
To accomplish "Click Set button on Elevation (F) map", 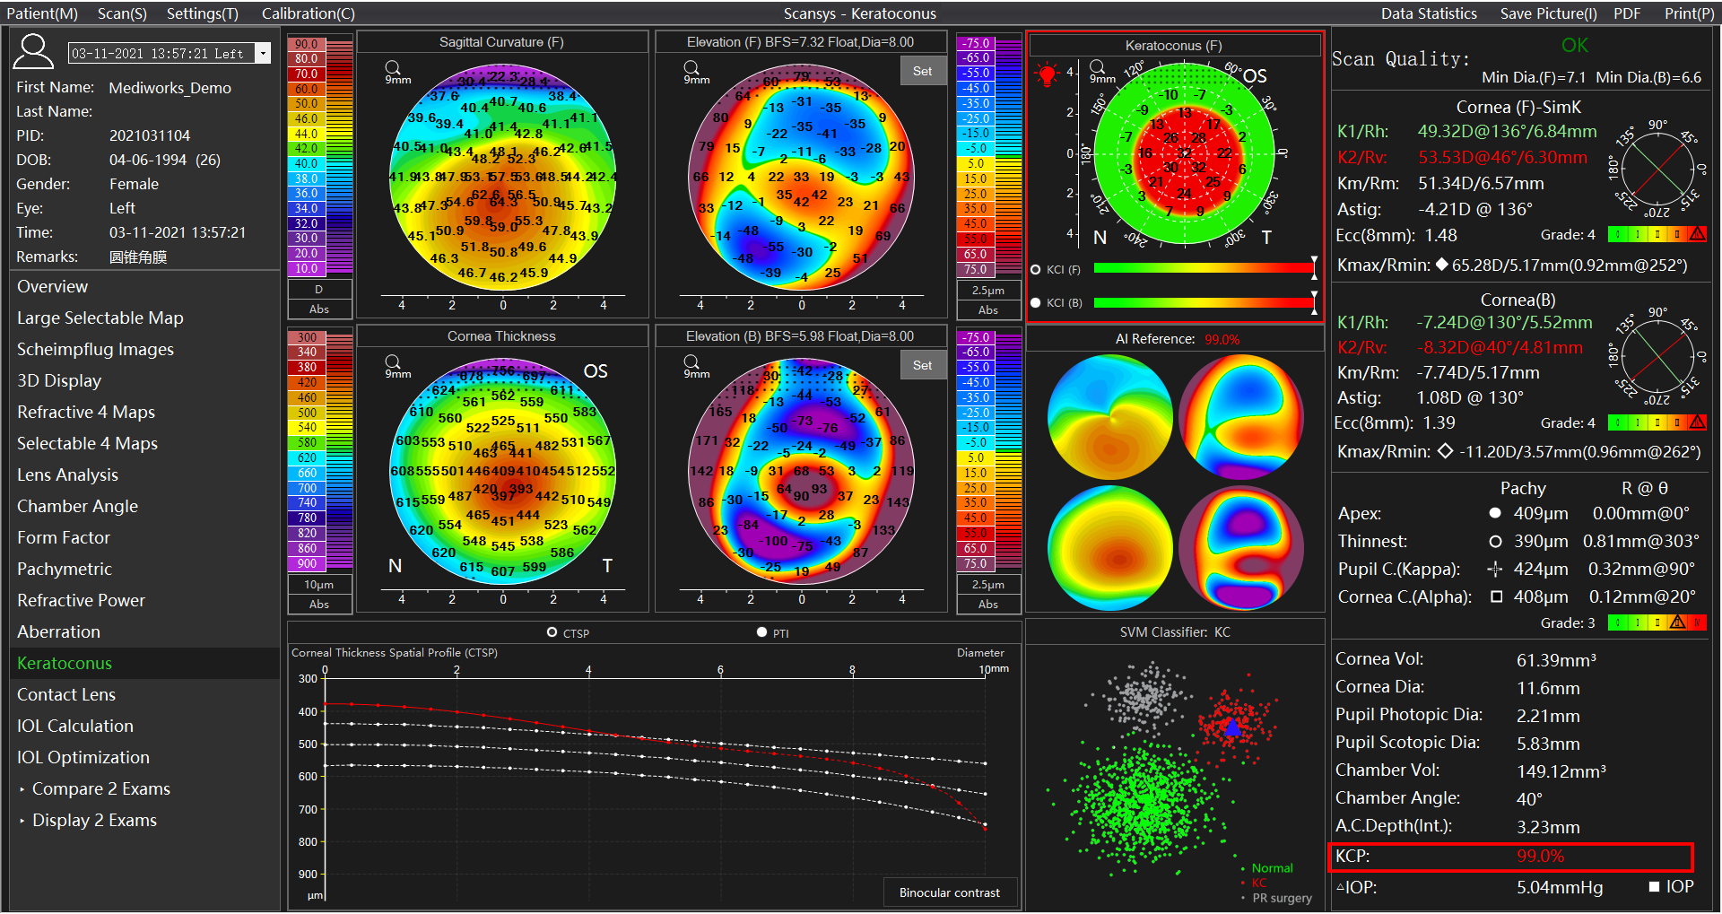I will click(x=923, y=71).
